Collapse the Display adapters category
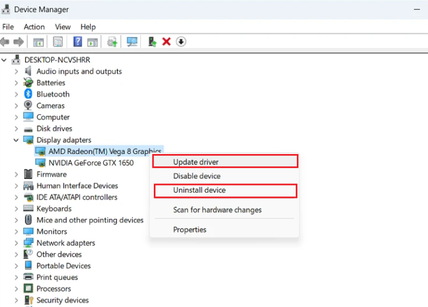The width and height of the screenshot is (428, 307). tap(16, 140)
